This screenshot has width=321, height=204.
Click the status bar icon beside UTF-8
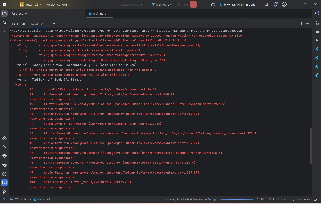click(x=292, y=199)
